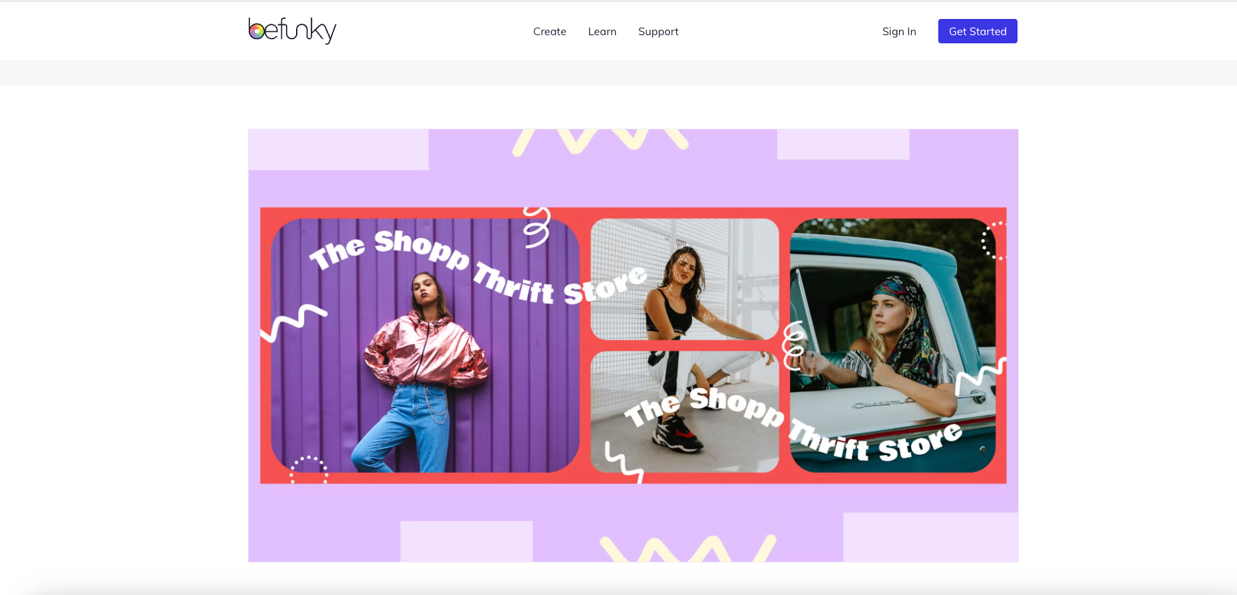Click the Sign In link
This screenshot has width=1237, height=595.
click(899, 31)
